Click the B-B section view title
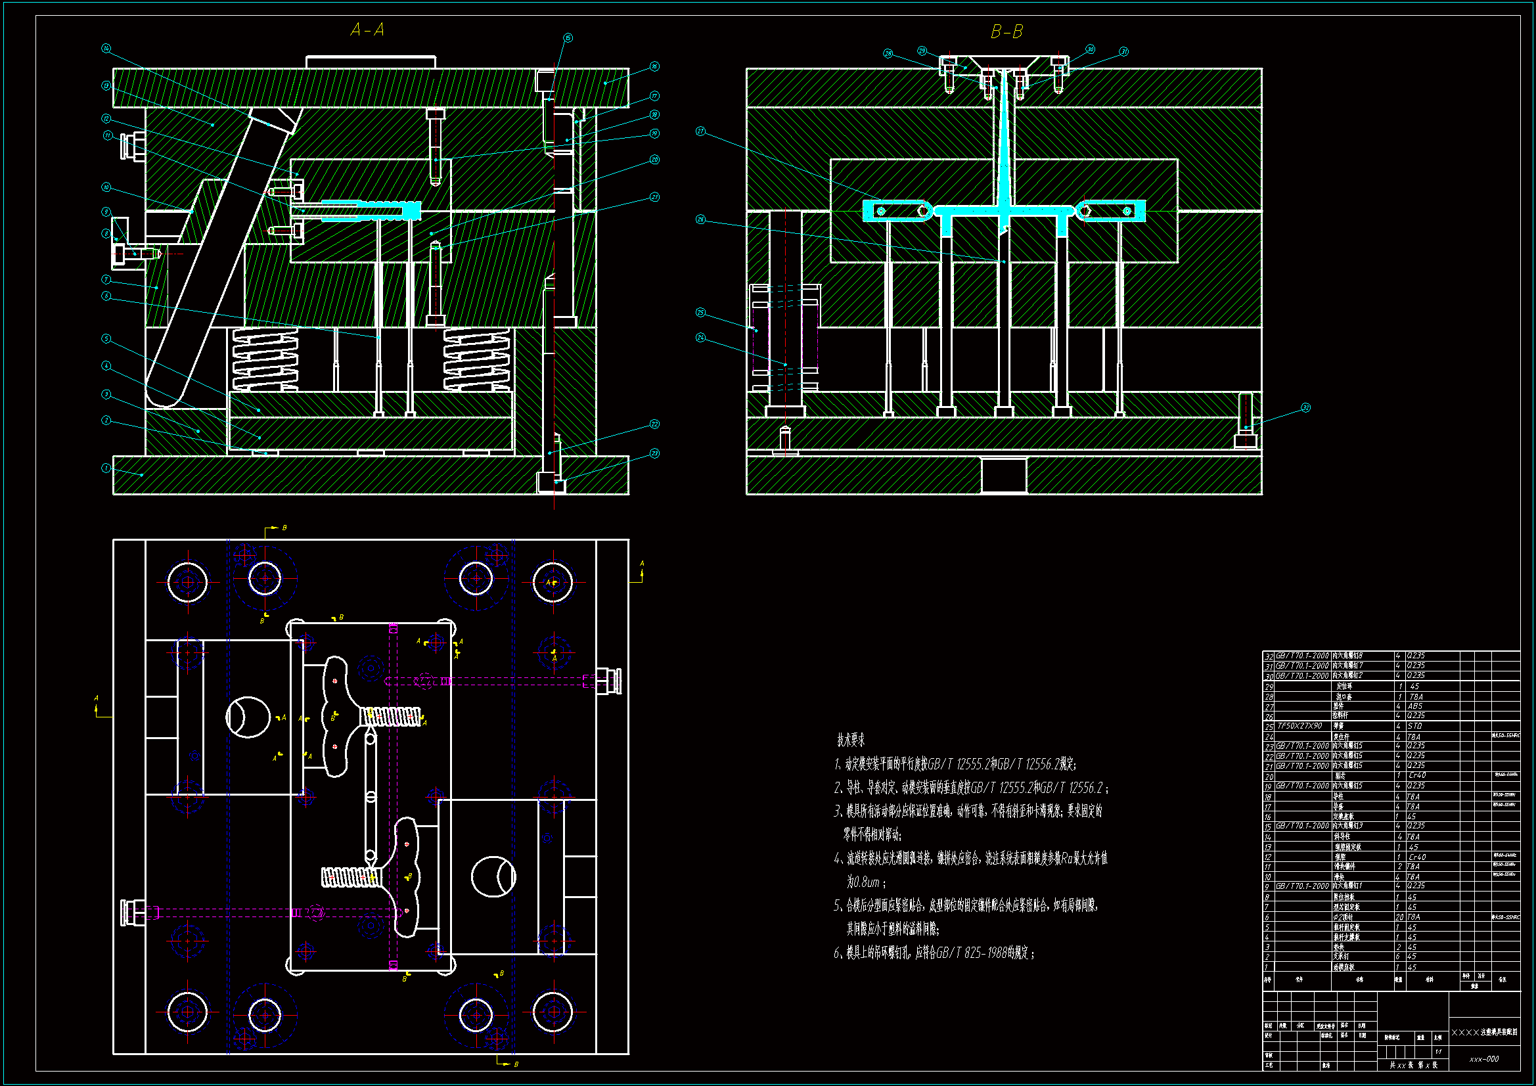The height and width of the screenshot is (1086, 1536). [1006, 32]
